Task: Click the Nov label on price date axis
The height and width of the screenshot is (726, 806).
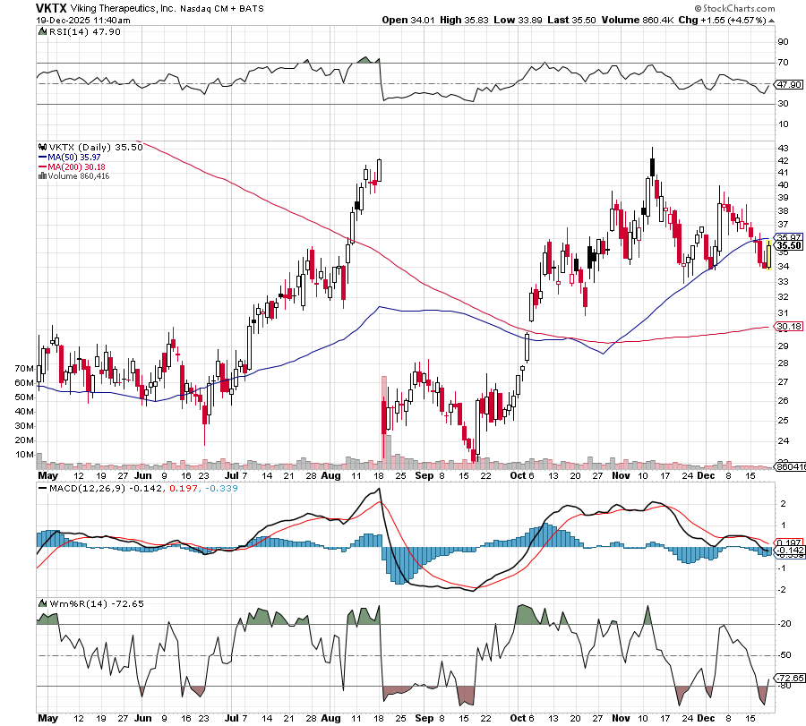Action: [x=619, y=475]
